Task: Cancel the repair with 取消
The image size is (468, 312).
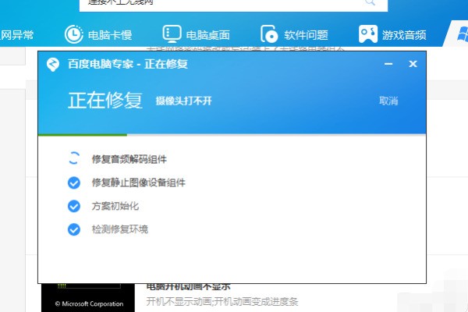Action: (x=388, y=101)
